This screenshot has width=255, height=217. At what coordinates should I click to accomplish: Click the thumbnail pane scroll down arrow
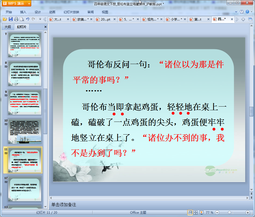(45, 207)
